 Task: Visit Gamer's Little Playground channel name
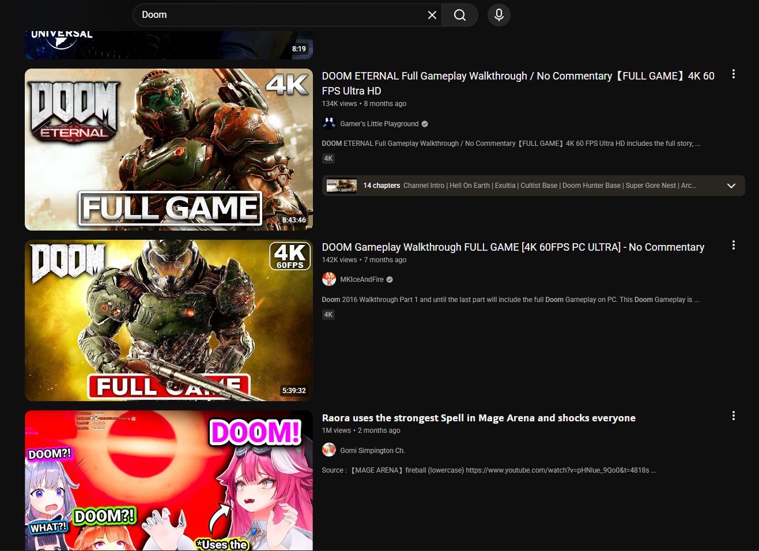[x=379, y=124]
